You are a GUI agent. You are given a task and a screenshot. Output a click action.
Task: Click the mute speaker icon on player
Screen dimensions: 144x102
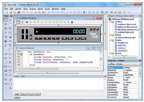tap(31, 38)
